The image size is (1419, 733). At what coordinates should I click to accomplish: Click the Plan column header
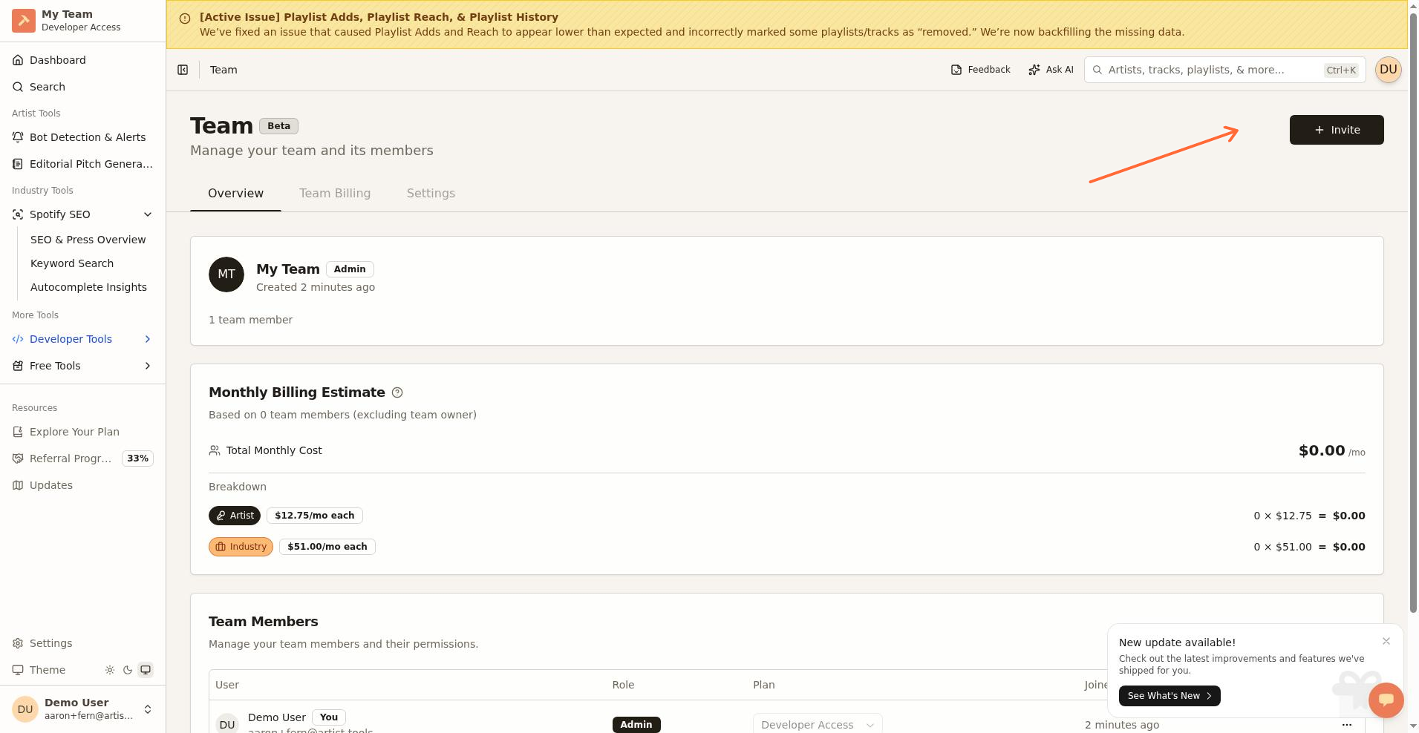(763, 685)
